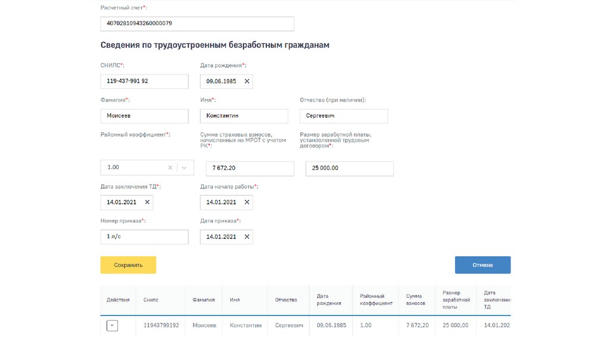Viewport: 610px width, 342px height.
Task: Clear the contract conclusion date
Action: [147, 203]
